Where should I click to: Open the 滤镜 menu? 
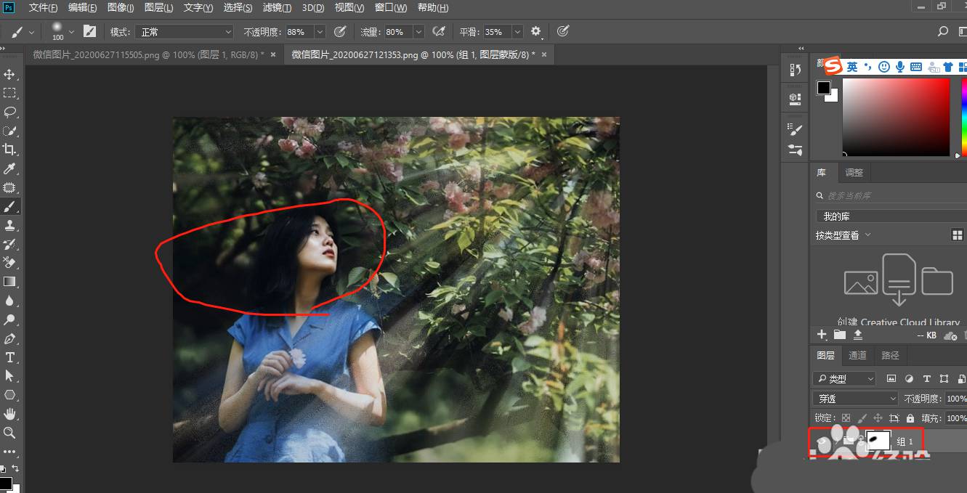click(276, 8)
